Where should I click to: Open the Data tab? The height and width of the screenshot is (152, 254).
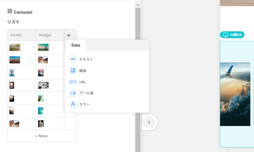tap(76, 45)
